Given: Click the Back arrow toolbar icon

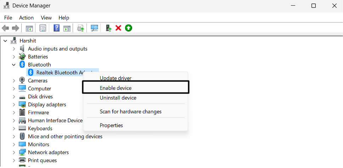Looking at the screenshot, I should (5, 28).
